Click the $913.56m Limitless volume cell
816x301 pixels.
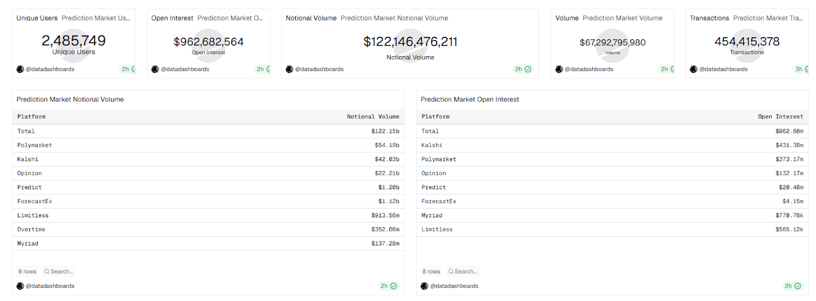coord(385,216)
